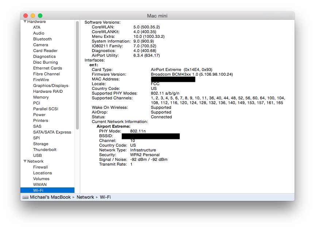Click Wi-Fi in the bottom path bar
This screenshot has height=230, width=315.
click(x=105, y=197)
